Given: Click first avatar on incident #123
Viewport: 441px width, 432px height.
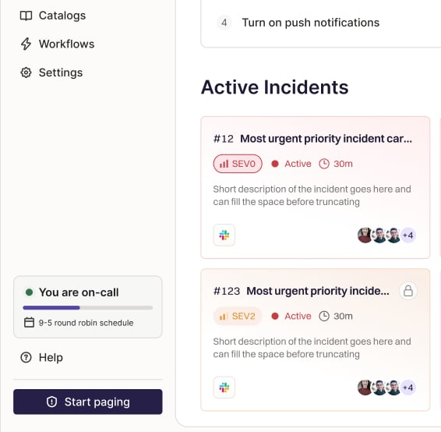Looking at the screenshot, I should [x=365, y=388].
